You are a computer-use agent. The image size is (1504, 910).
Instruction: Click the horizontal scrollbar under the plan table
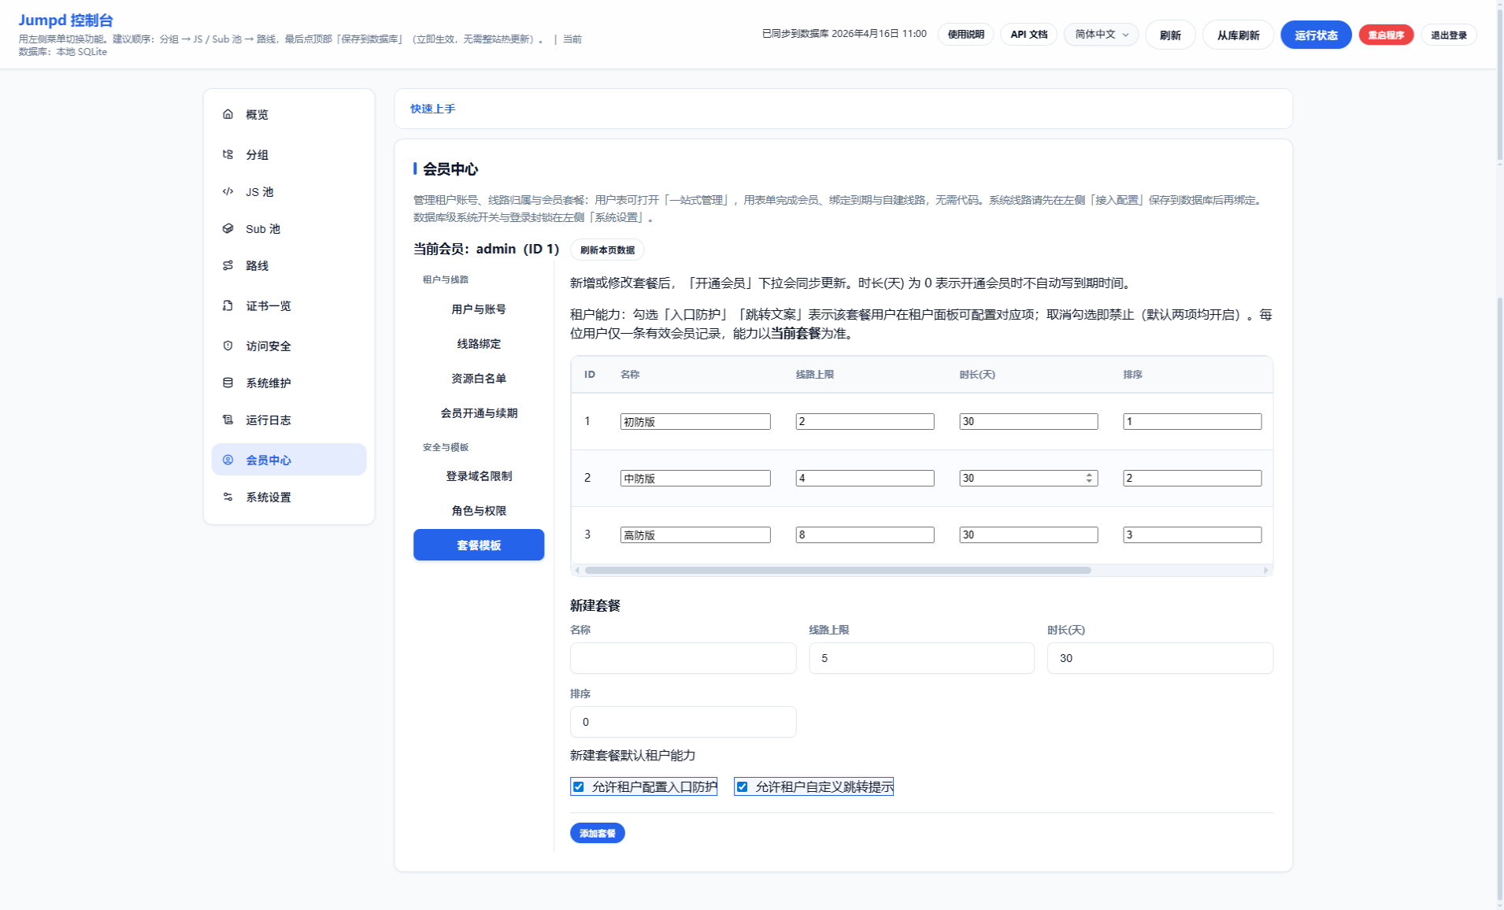click(837, 570)
